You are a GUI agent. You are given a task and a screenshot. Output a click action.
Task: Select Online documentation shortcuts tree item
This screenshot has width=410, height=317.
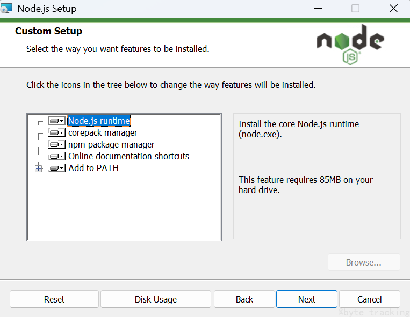coord(128,156)
